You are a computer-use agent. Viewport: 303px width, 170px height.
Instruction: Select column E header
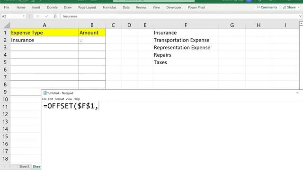[145, 25]
